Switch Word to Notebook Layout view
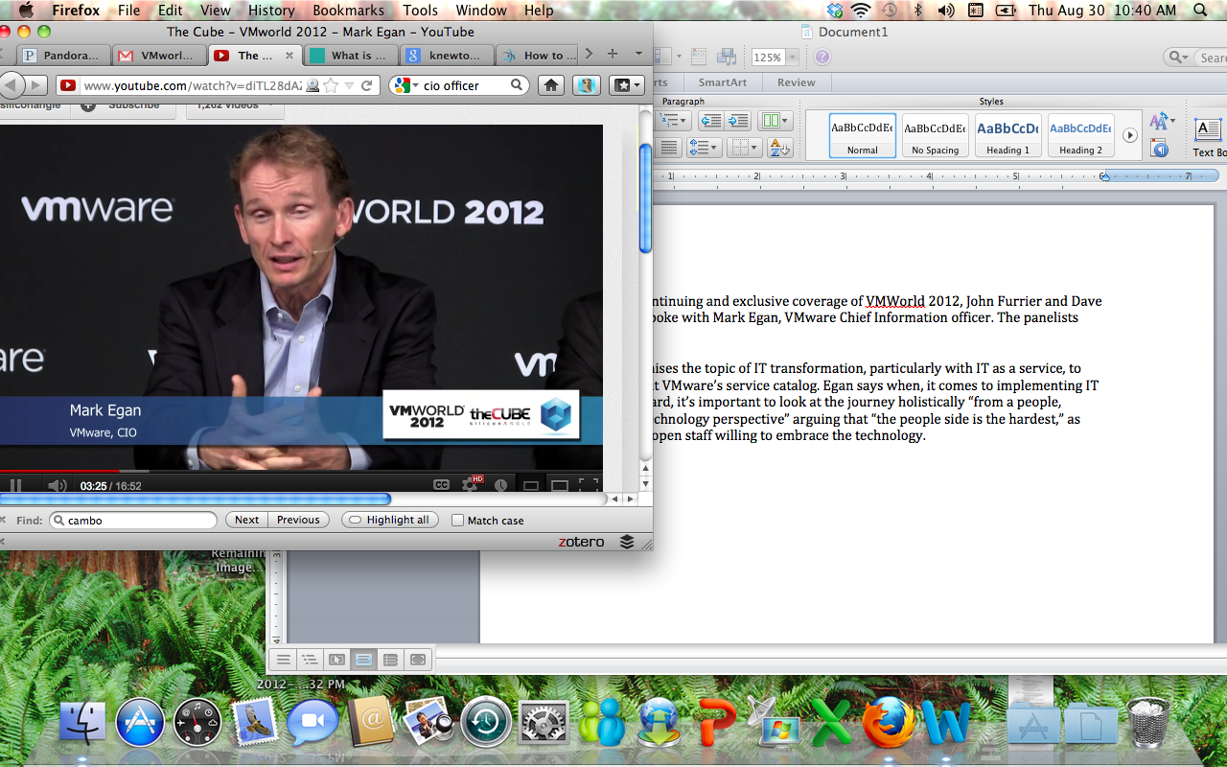The height and width of the screenshot is (767, 1227). click(x=390, y=659)
